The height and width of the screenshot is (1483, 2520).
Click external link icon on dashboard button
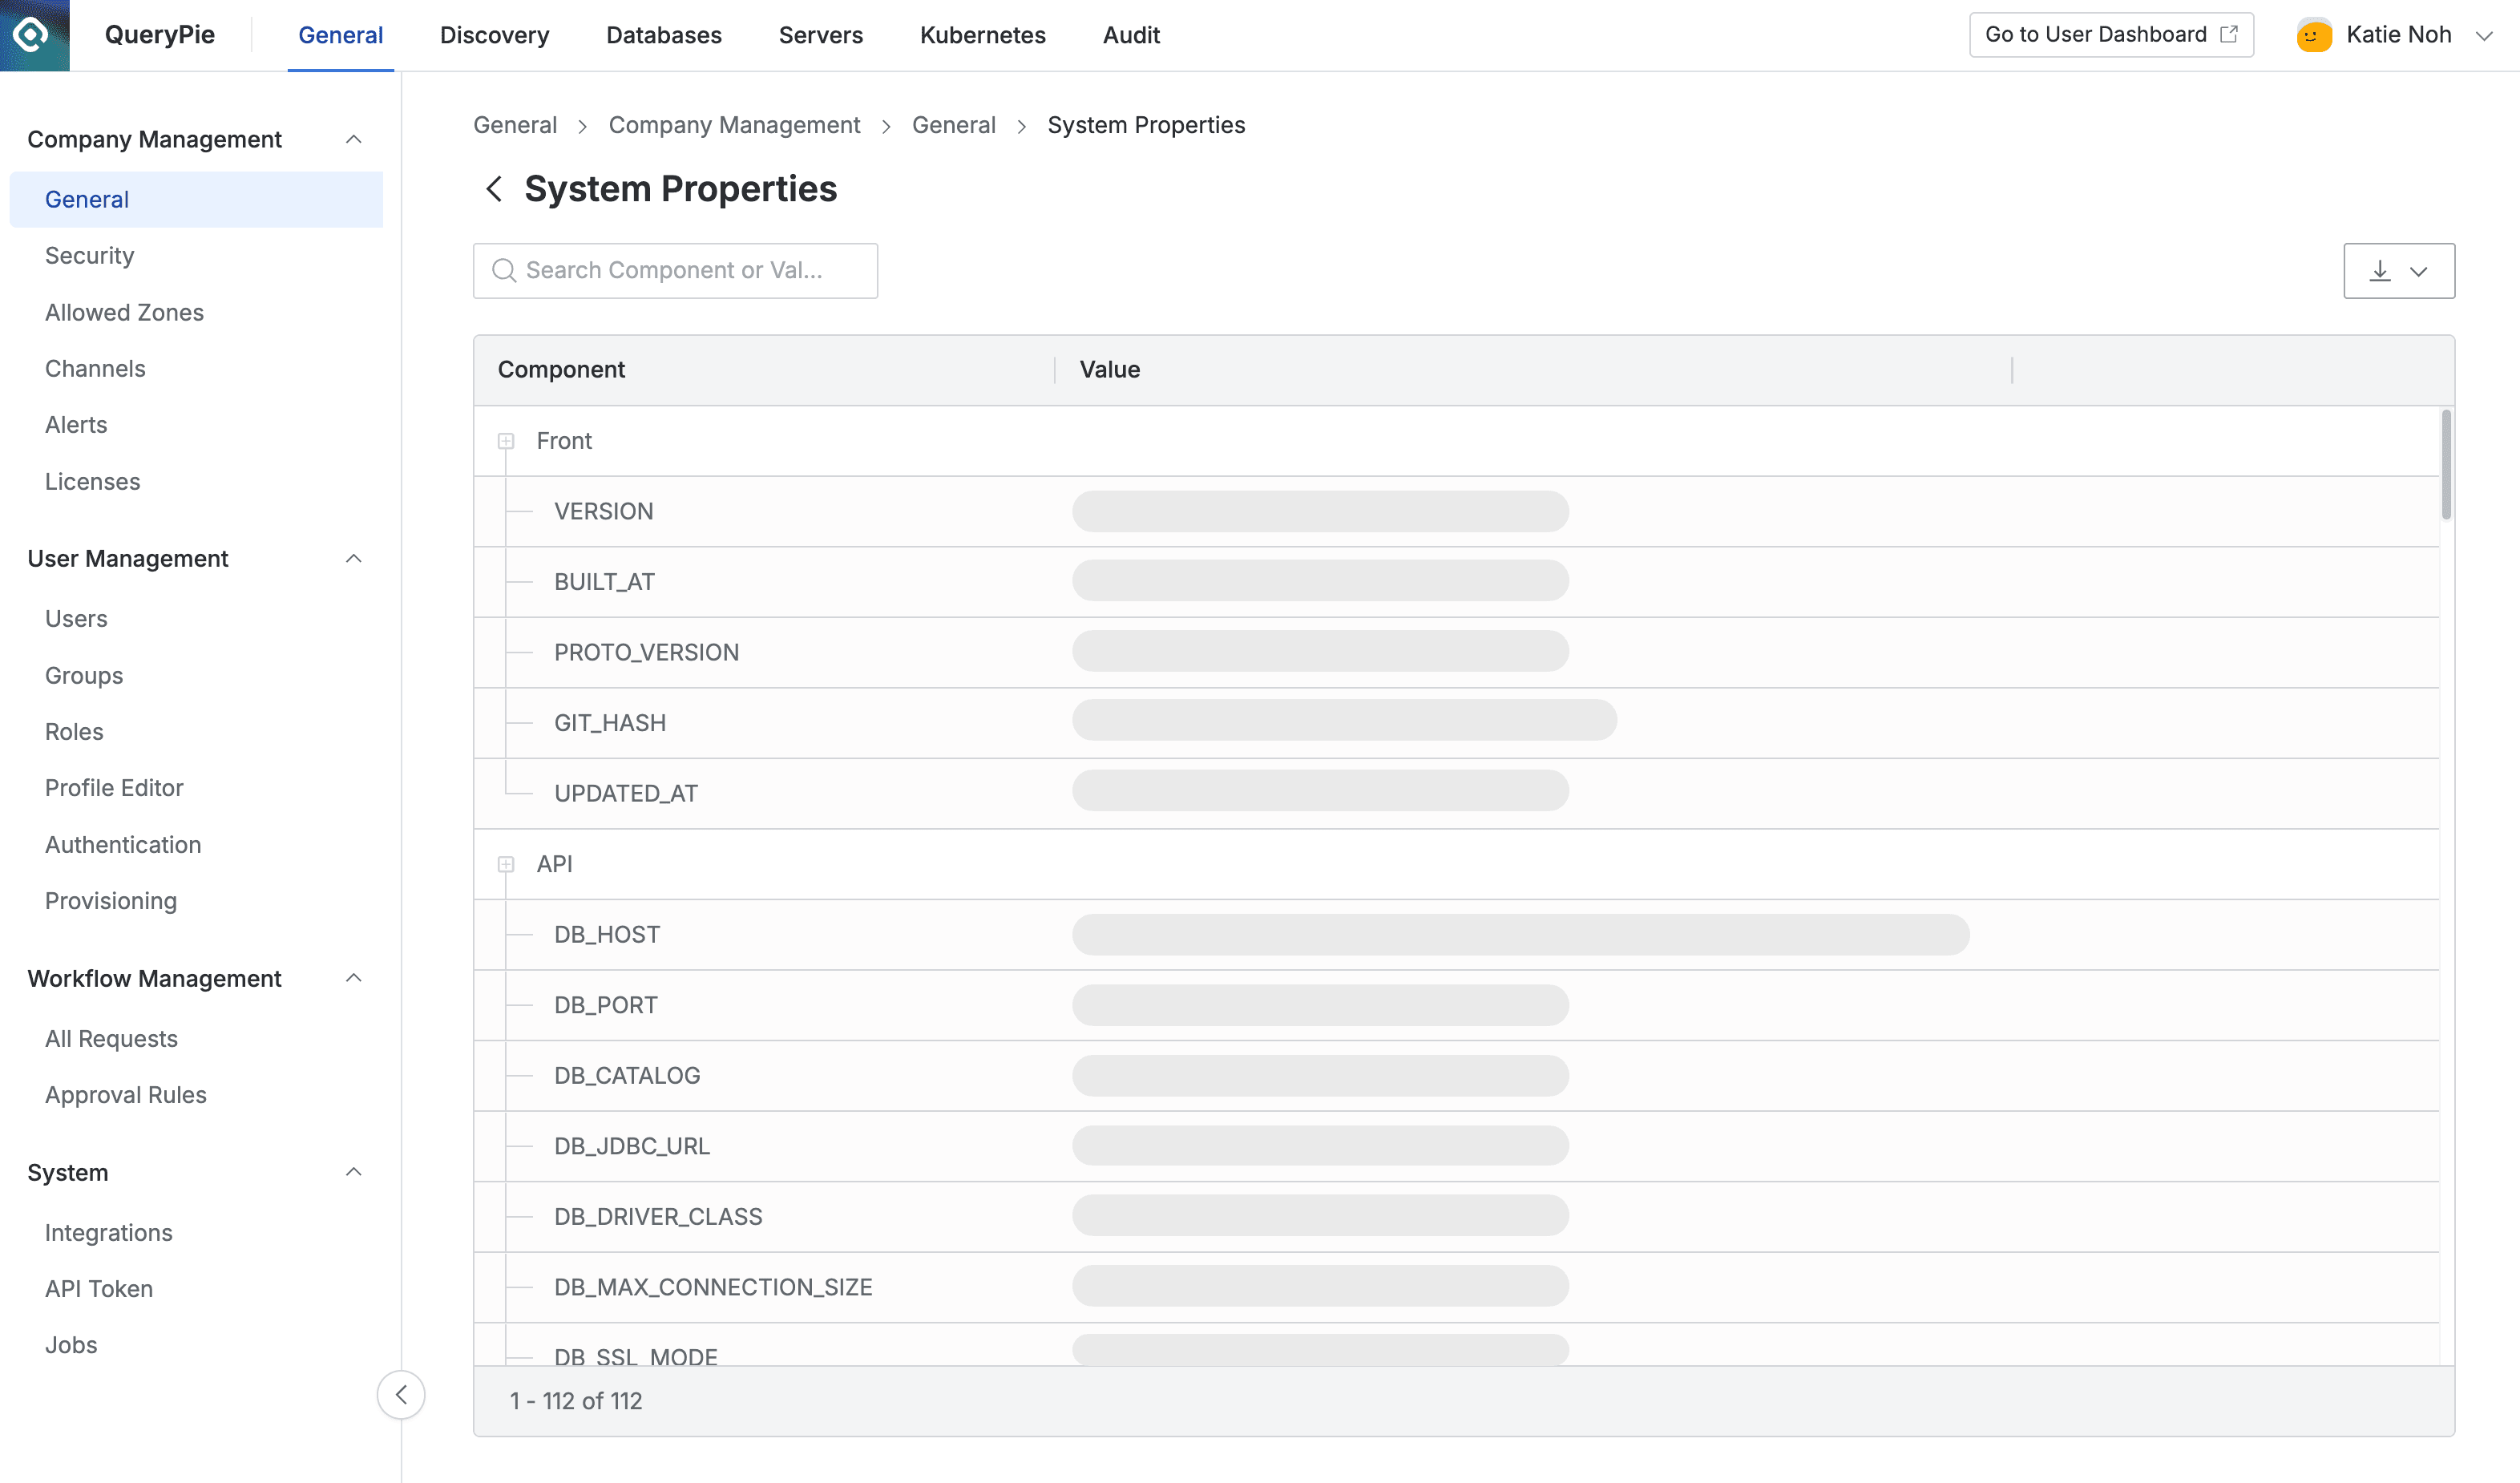point(2228,35)
